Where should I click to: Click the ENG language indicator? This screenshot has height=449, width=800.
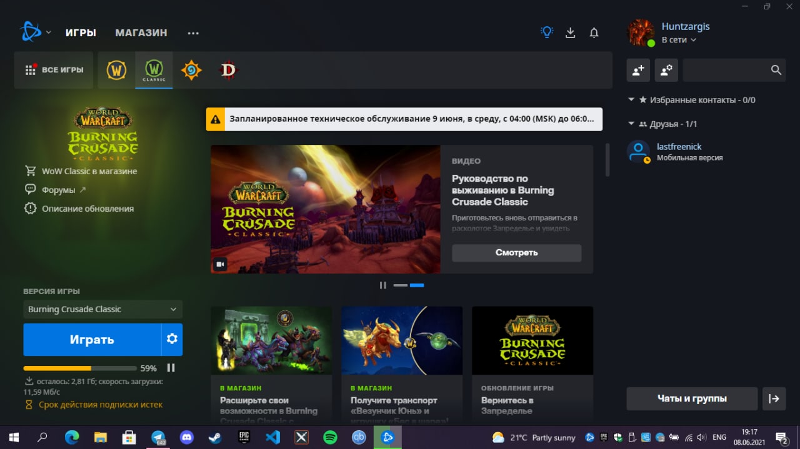point(719,437)
